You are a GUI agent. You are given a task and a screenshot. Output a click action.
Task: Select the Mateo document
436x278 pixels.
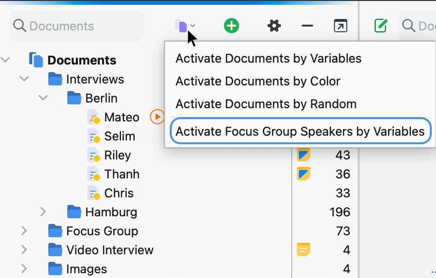pyautogui.click(x=122, y=117)
